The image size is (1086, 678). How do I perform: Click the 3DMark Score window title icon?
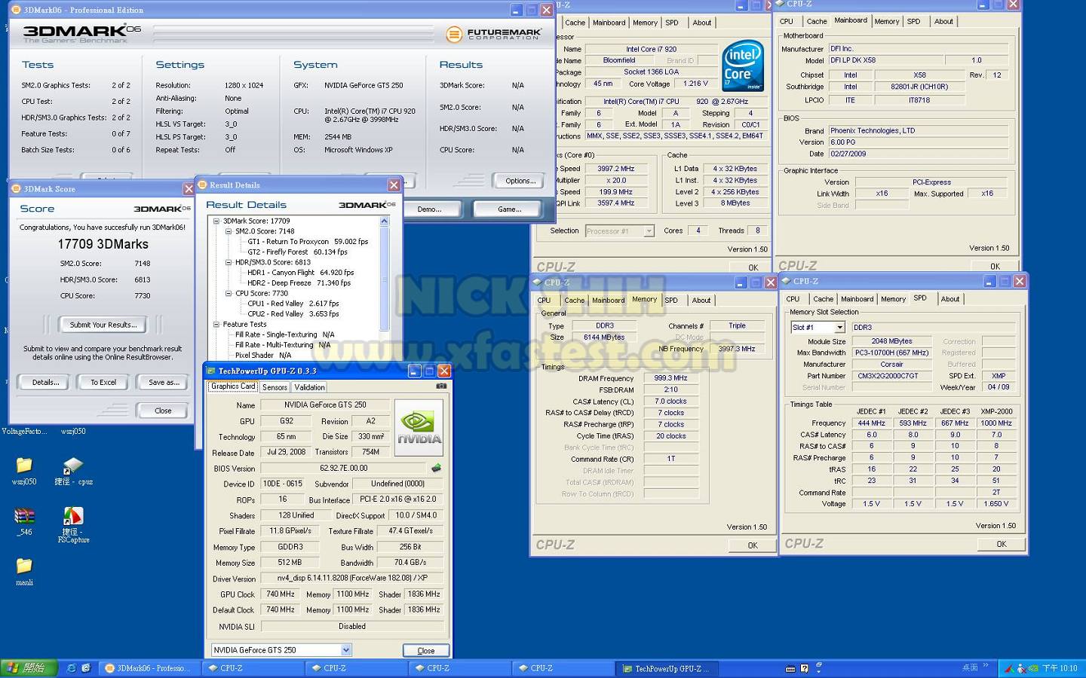click(x=16, y=188)
